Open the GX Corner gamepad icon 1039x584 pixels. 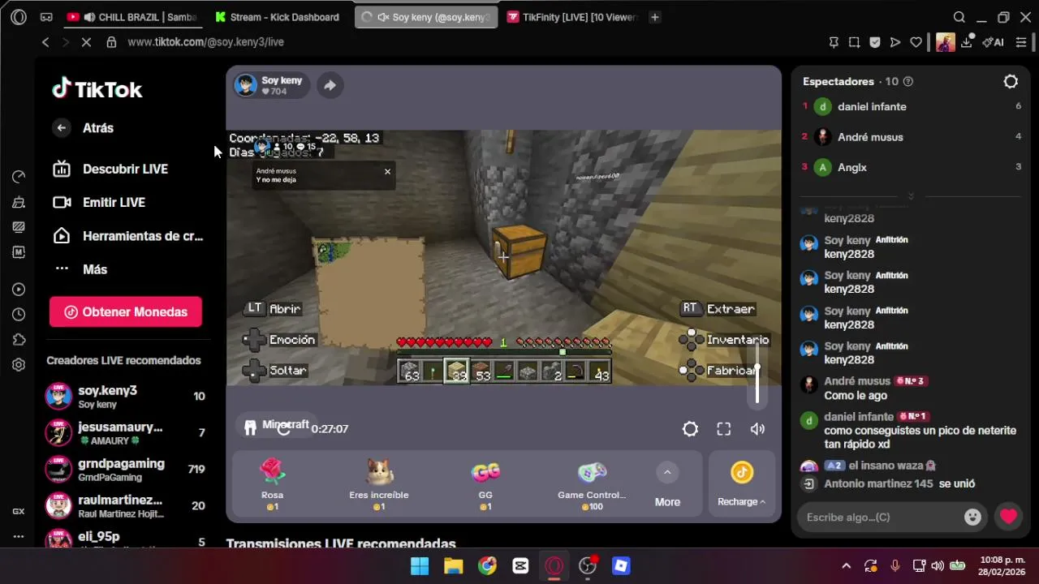click(x=46, y=17)
